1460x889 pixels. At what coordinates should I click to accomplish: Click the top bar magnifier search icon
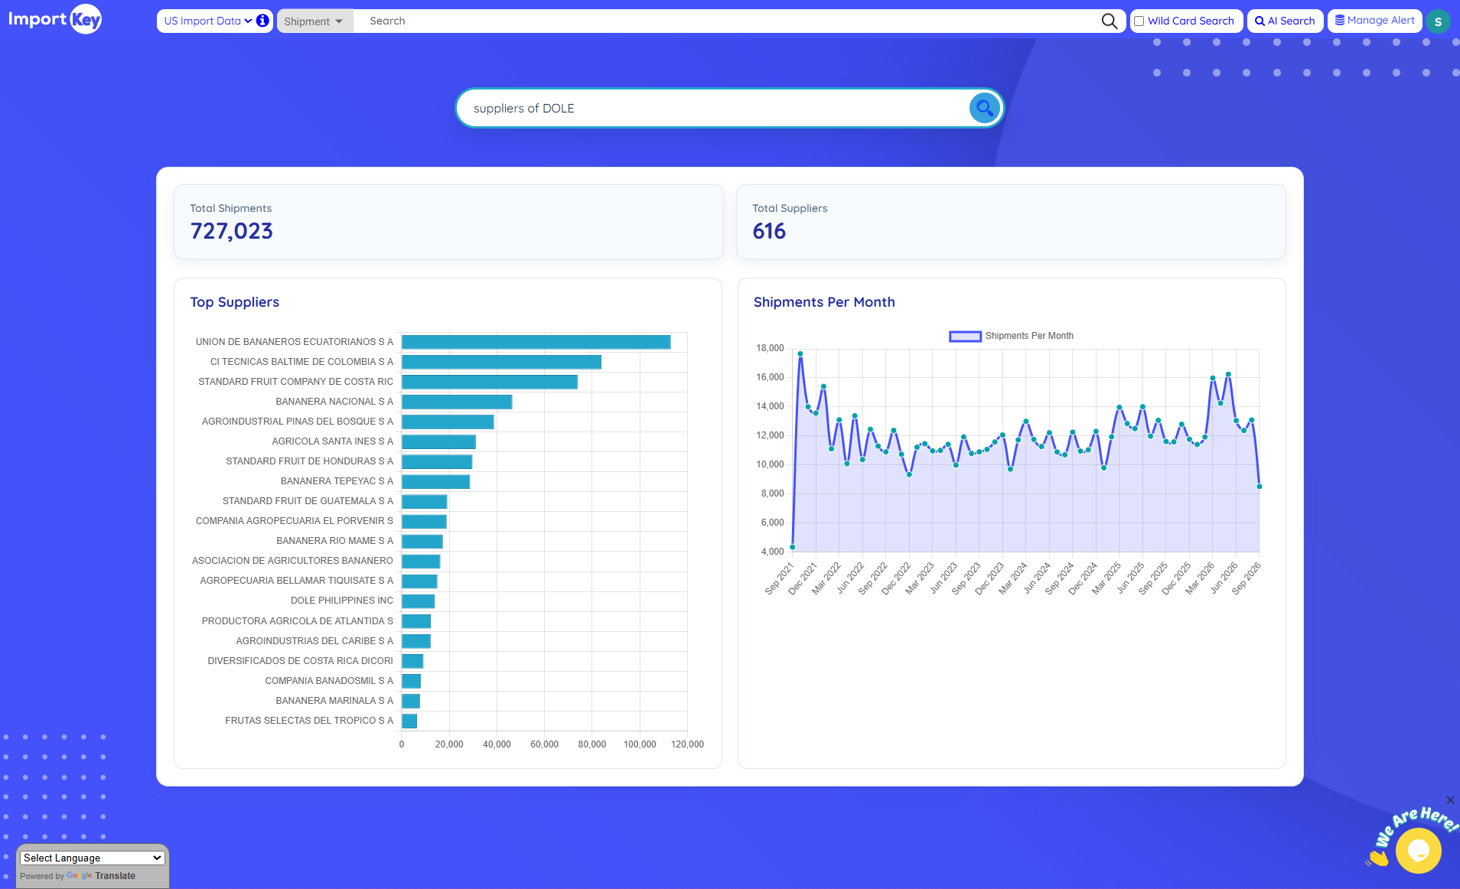click(x=1109, y=21)
